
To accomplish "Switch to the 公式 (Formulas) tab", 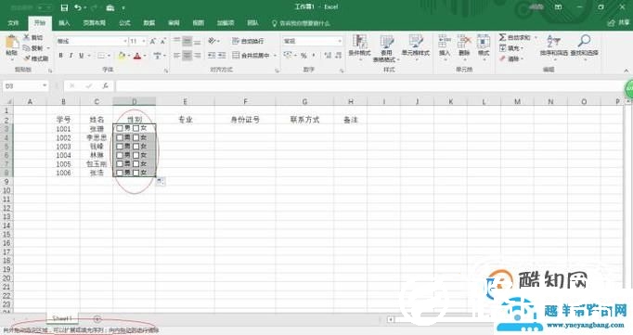I will pos(124,23).
